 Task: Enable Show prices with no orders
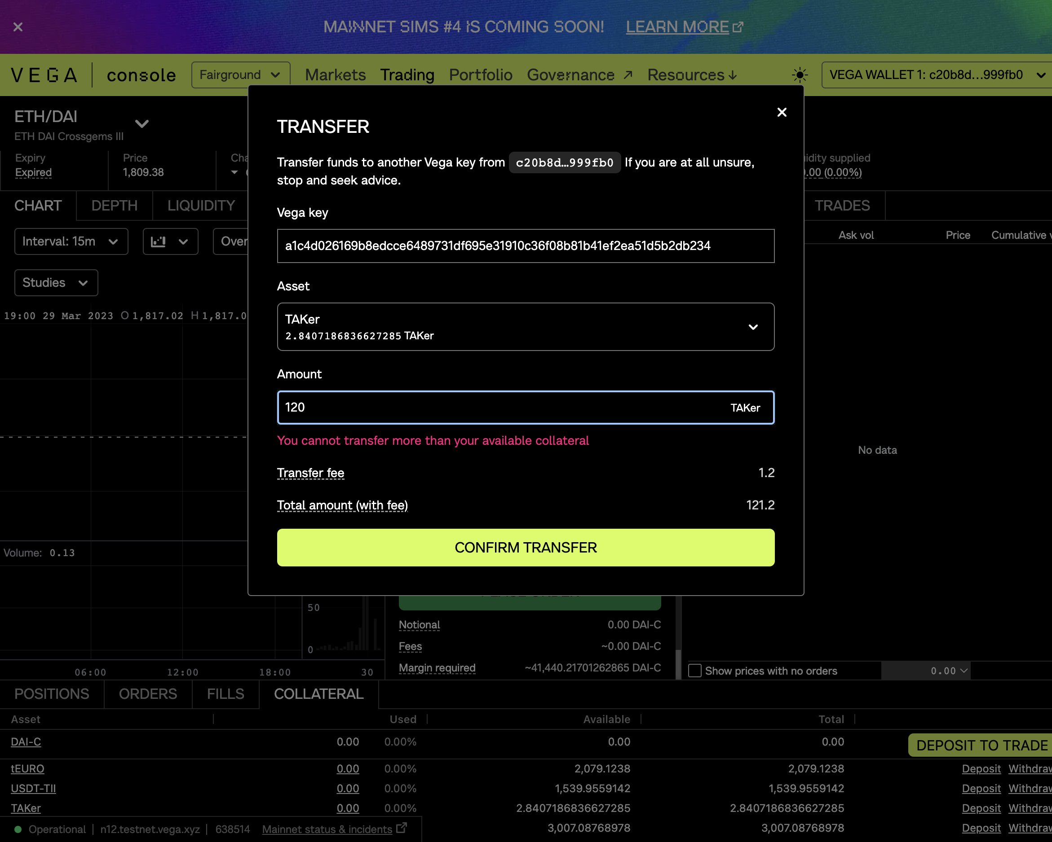tap(695, 671)
